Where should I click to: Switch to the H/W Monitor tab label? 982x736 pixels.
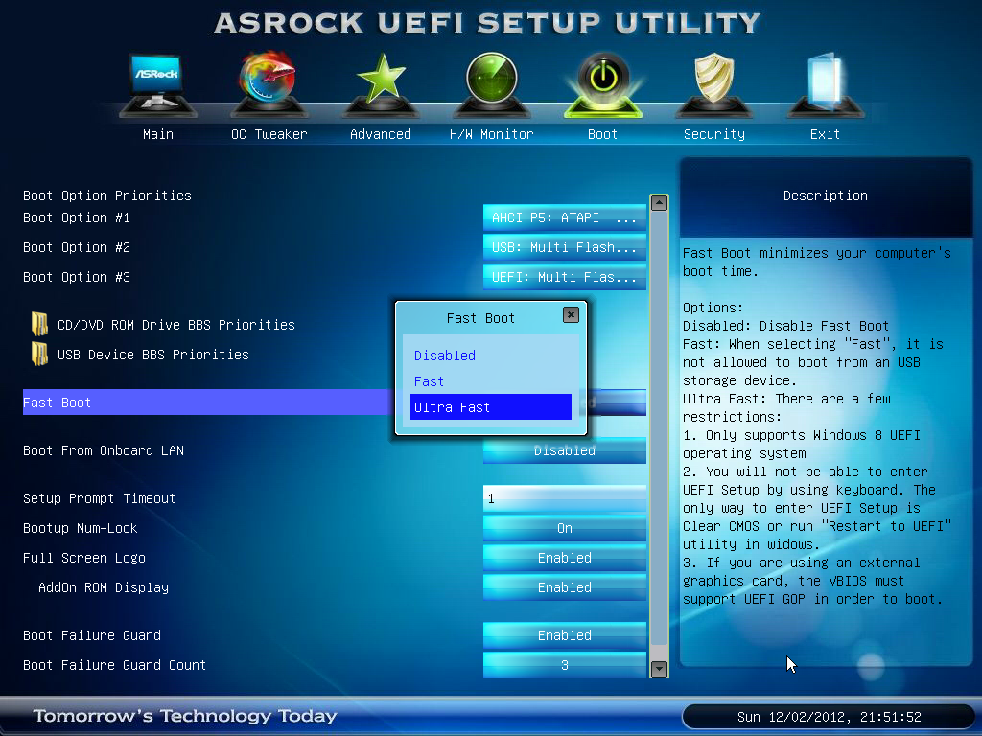pyautogui.click(x=492, y=134)
